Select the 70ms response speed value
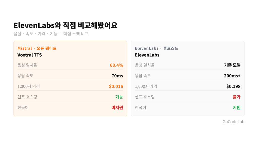 (117, 76)
